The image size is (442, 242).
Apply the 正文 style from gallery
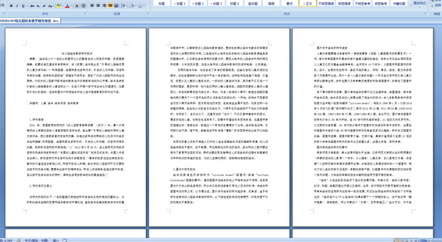(307, 3)
